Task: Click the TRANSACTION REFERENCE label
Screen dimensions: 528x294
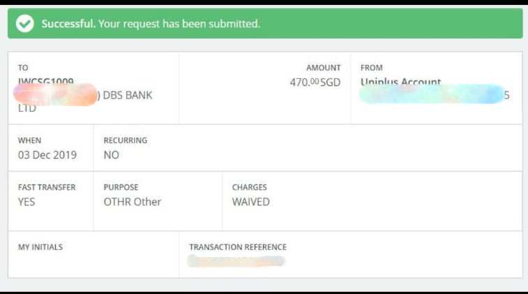Action: coord(238,247)
